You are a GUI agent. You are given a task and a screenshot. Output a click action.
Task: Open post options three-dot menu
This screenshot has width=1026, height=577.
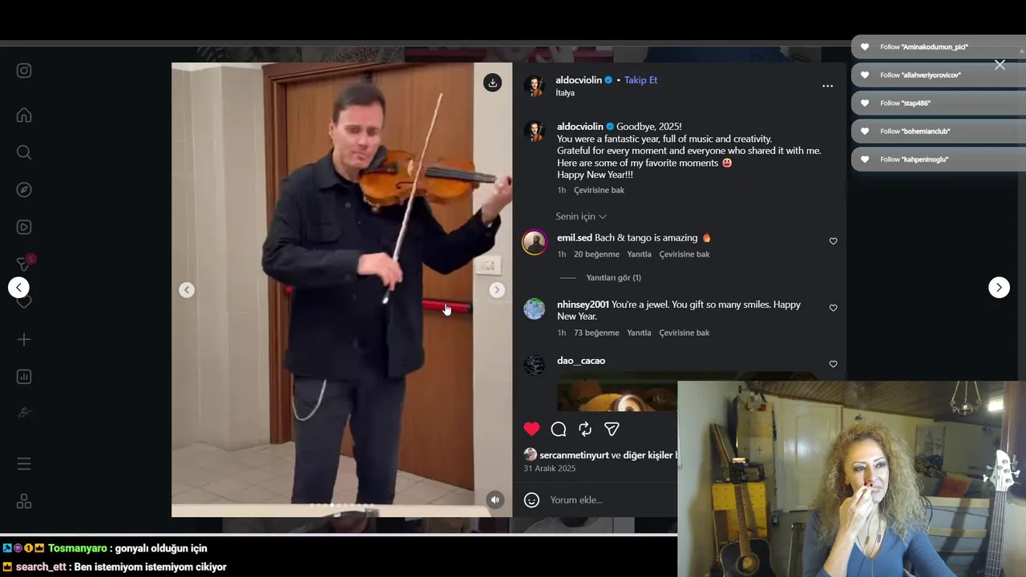(x=827, y=86)
